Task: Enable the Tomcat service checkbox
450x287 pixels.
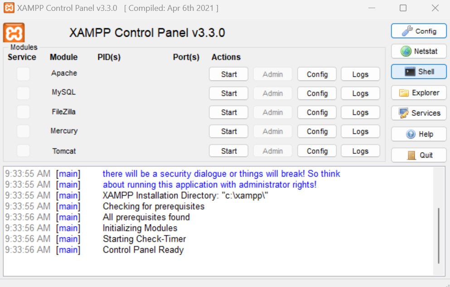Action: point(23,150)
